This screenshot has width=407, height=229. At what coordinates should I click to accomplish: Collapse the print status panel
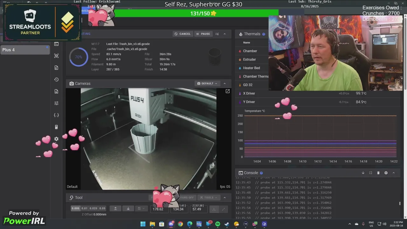click(225, 34)
